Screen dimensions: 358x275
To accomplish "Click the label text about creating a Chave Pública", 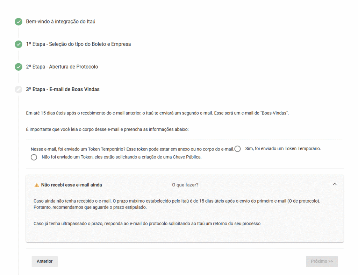I will pyautogui.click(x=121, y=157).
